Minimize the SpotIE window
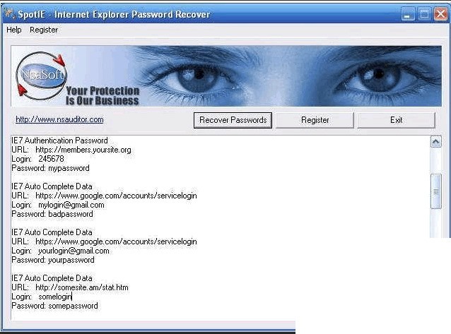Screen dimensions: 451x334 [408, 14]
